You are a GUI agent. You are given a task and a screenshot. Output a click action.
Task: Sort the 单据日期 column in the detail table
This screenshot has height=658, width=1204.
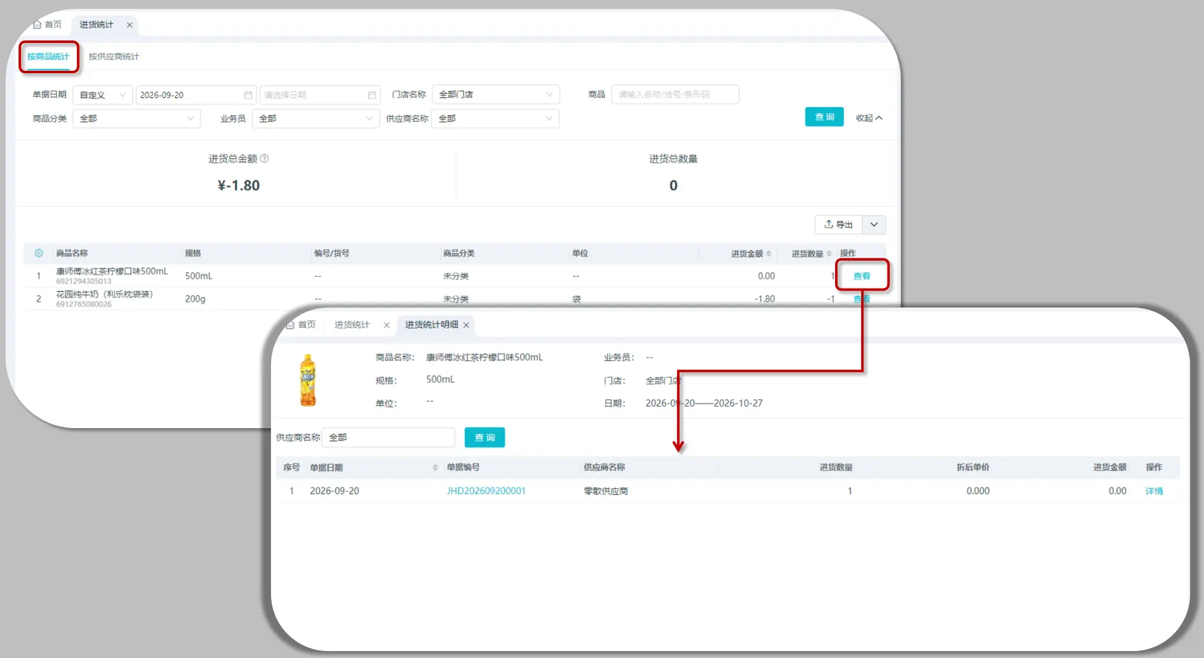tap(435, 468)
